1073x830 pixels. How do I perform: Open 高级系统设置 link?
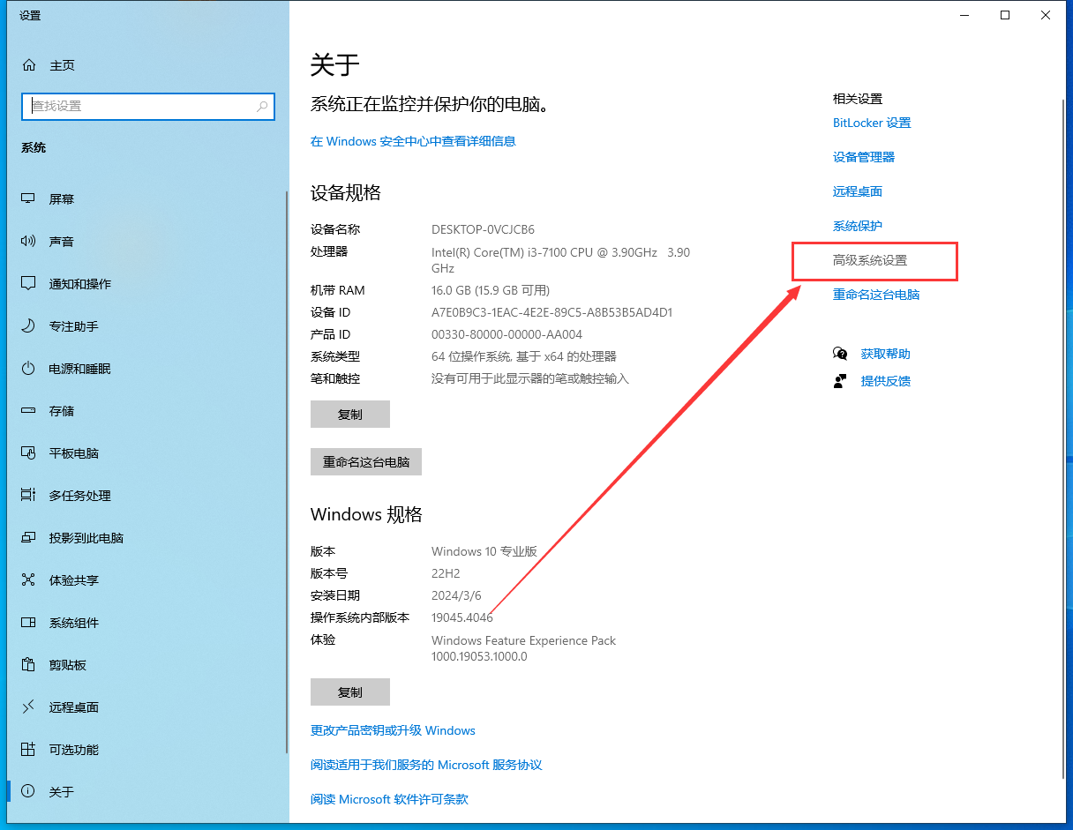[870, 261]
